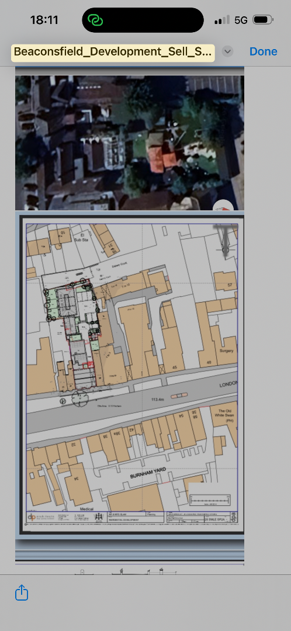This screenshot has width=291, height=631.
Task: Tap building number 42 on plan
Action: (x=131, y=429)
